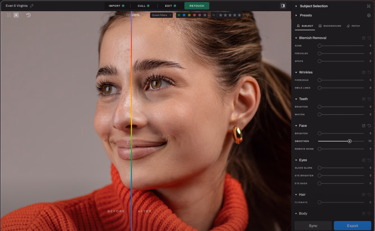The width and height of the screenshot is (375, 231).
Task: Click the Freckles slider handle
Action: [x=320, y=53]
